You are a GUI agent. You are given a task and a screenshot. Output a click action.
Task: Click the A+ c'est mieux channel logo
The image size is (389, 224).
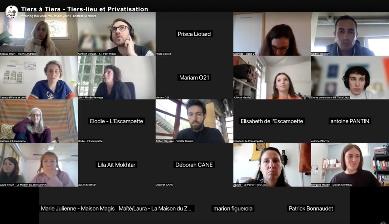[x=12, y=11]
